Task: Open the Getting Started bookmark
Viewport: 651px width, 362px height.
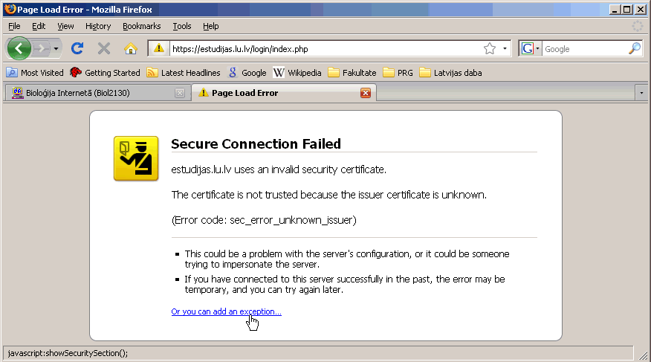Action: click(105, 73)
